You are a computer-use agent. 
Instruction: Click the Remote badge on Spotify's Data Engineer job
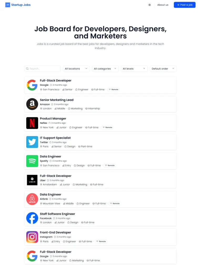click(x=110, y=165)
